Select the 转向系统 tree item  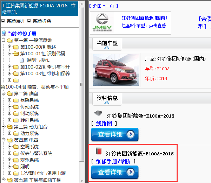pos(29,120)
